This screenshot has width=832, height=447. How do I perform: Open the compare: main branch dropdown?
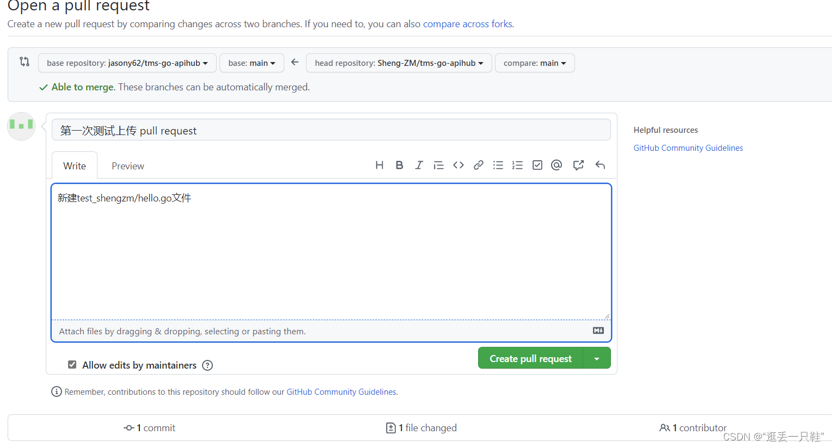pyautogui.click(x=535, y=63)
